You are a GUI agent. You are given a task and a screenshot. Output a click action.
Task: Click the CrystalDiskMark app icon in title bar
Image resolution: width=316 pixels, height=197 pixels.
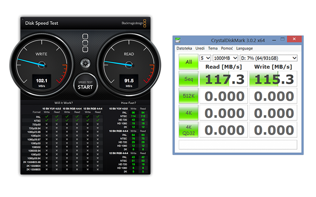(178, 40)
